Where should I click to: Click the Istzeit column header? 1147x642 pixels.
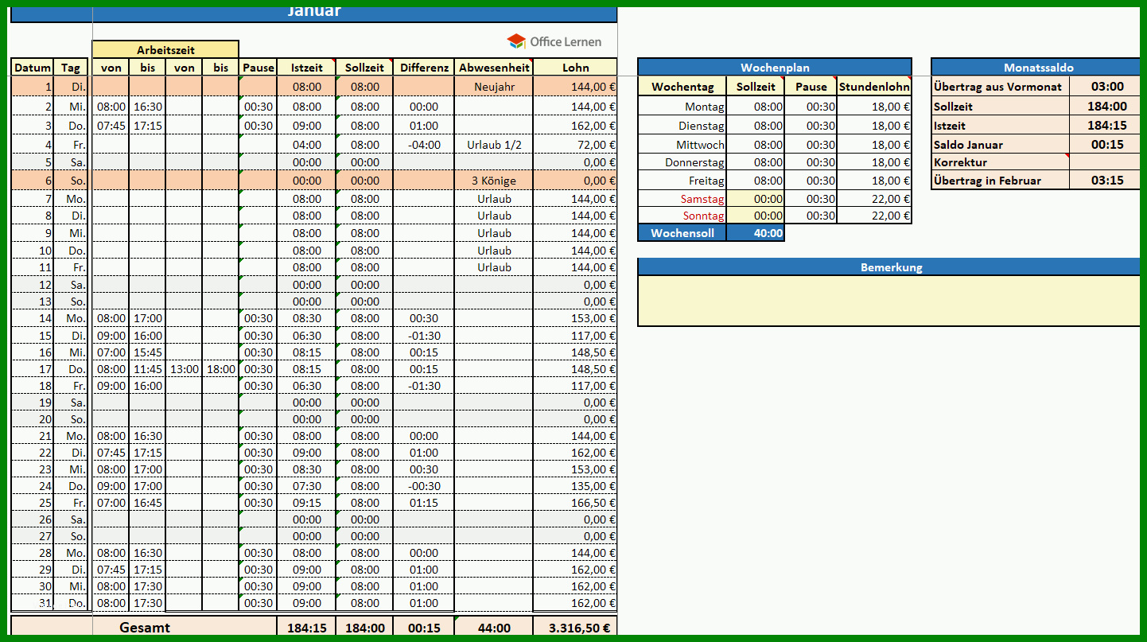point(307,68)
